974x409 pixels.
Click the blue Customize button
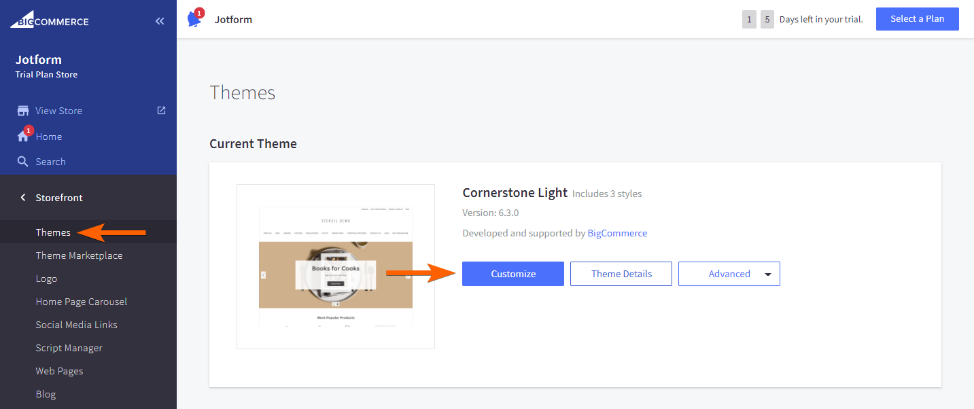coord(513,274)
